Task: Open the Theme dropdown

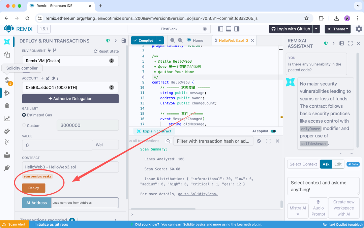Action: coord(337,29)
